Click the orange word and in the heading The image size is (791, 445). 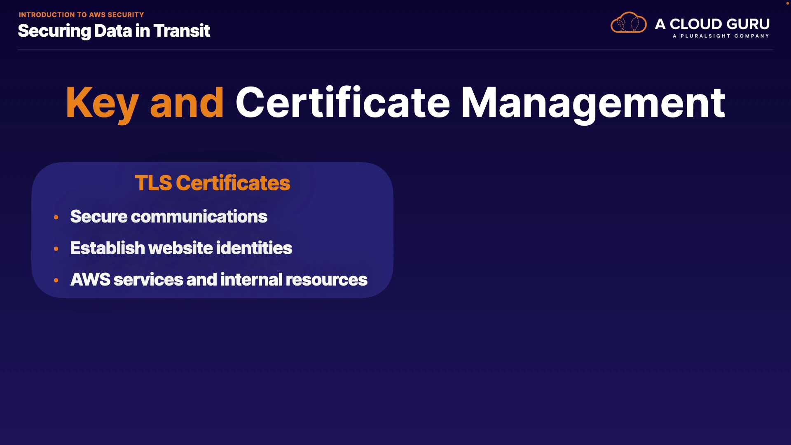pyautogui.click(x=187, y=103)
